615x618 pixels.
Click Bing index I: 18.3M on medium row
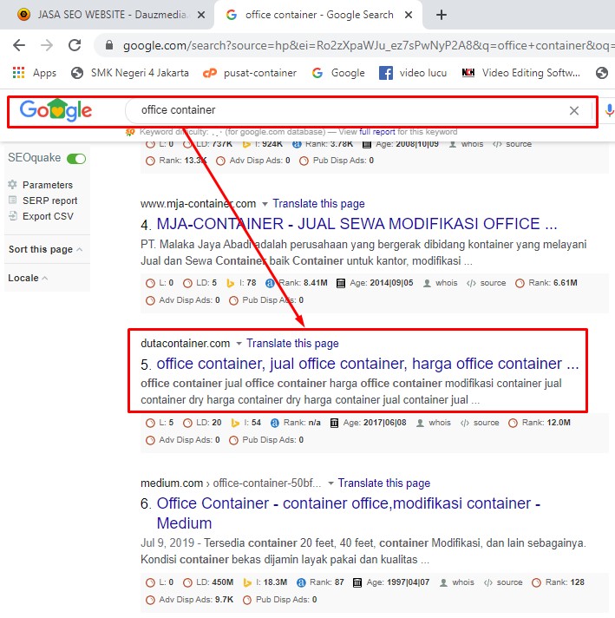tap(265, 582)
